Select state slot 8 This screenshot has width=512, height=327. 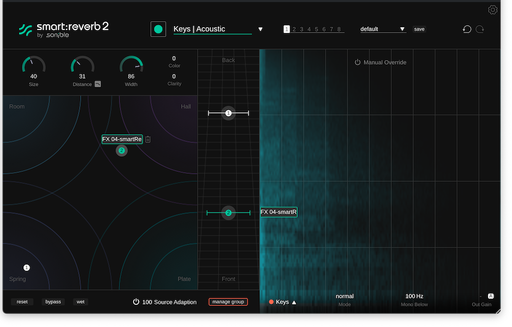click(339, 29)
